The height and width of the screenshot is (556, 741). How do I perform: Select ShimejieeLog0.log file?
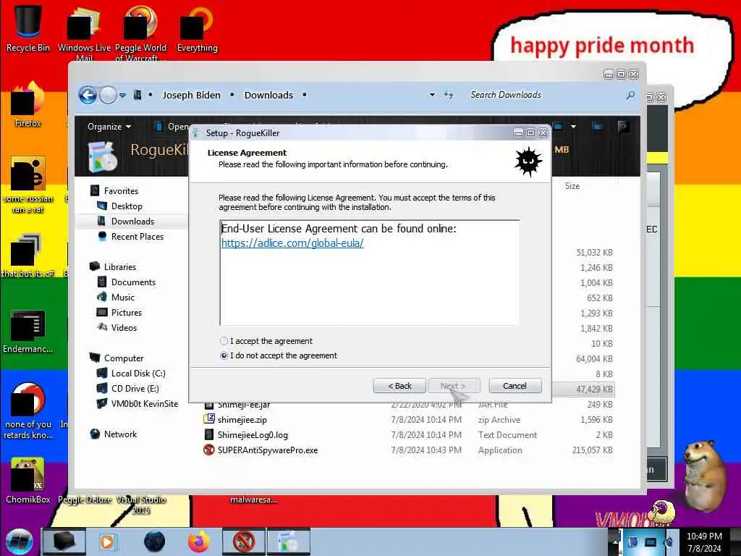[x=253, y=434]
